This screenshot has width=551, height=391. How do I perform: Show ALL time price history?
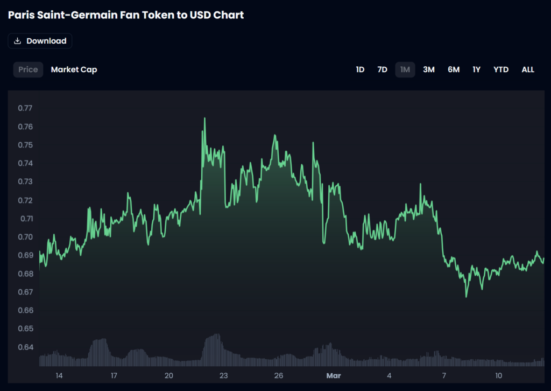(x=528, y=69)
